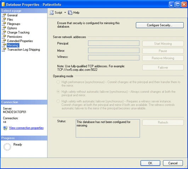Viewport: 188px width, 169px height.
Task: Confirm with the OK button
Action: click(150, 163)
